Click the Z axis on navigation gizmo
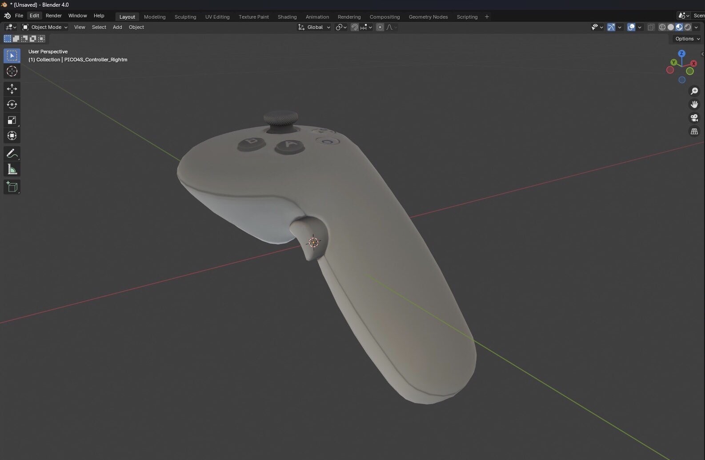 [681, 54]
